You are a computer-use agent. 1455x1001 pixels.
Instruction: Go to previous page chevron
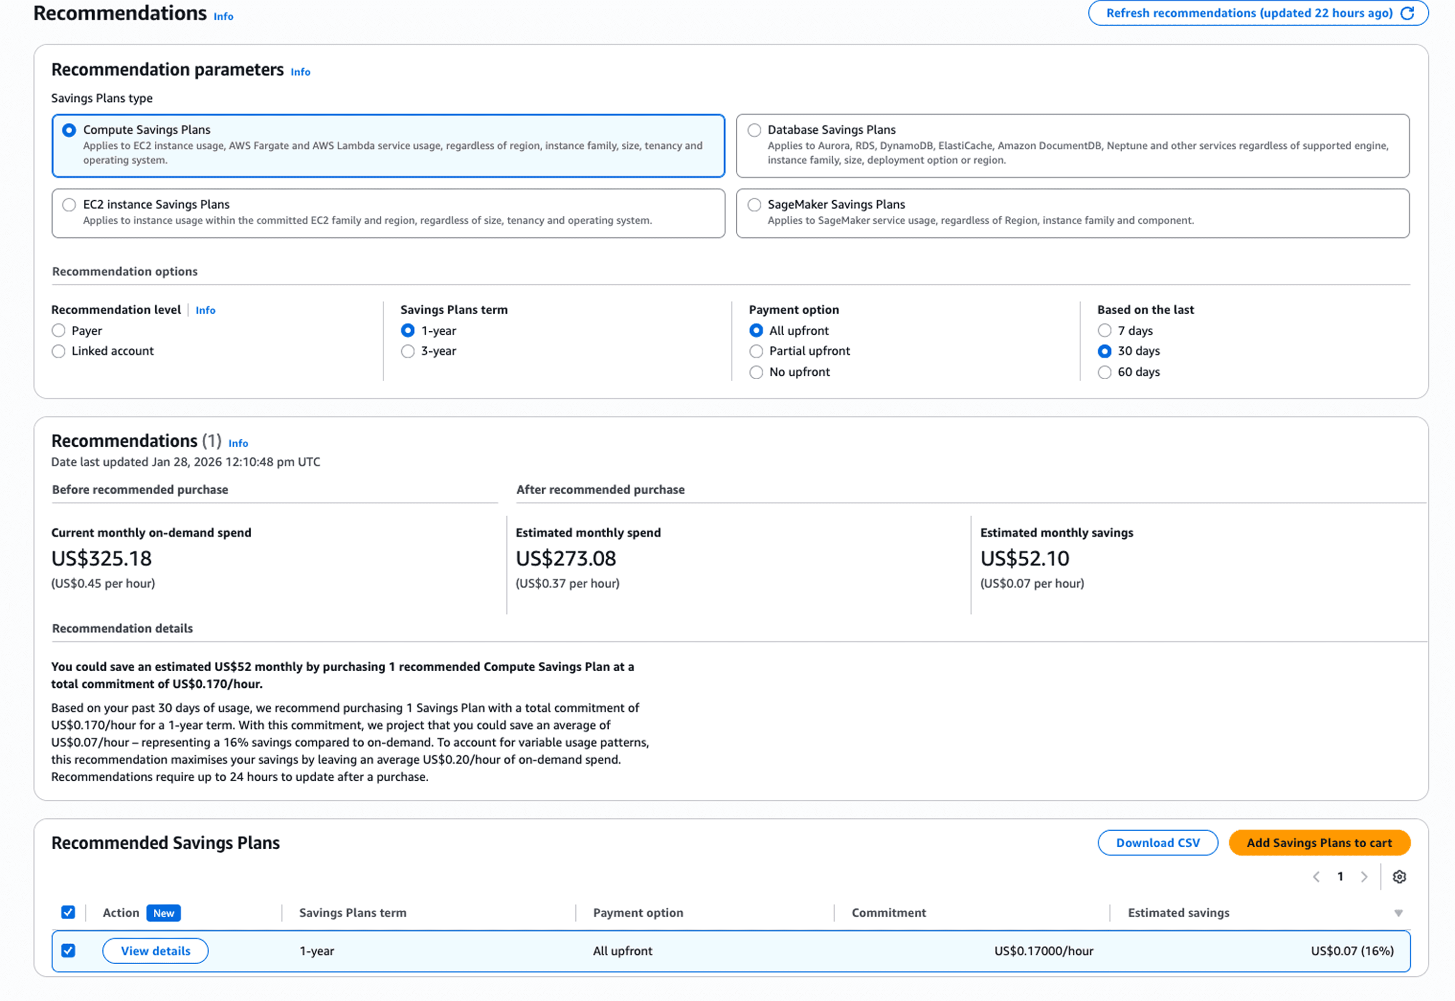(1316, 877)
